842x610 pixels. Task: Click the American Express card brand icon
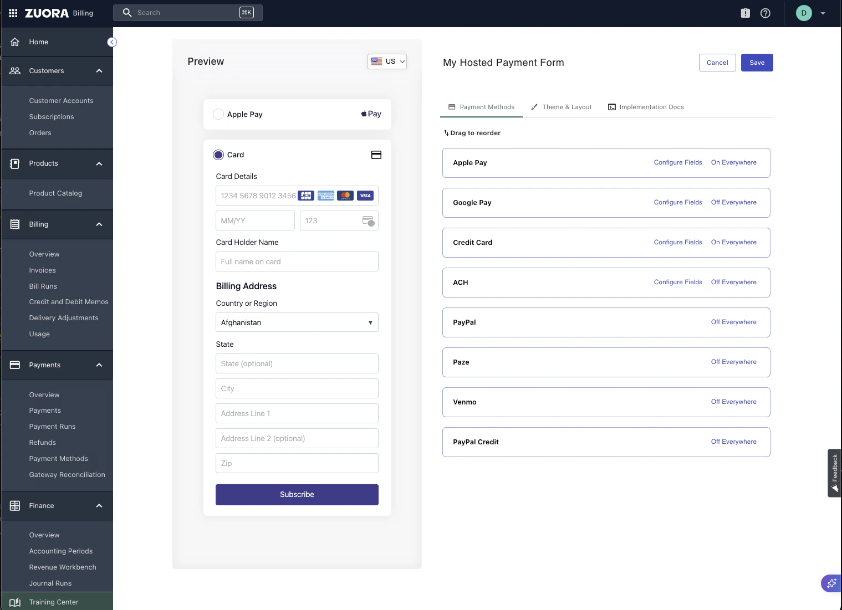[326, 196]
